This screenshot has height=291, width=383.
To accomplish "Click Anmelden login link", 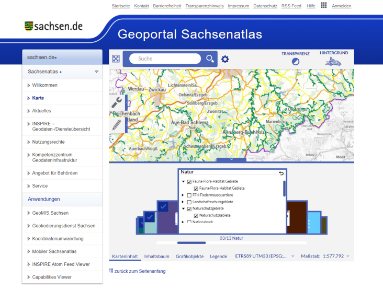I will tap(342, 6).
